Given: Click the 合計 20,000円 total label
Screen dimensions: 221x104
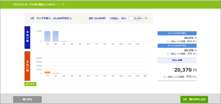Looking at the screenshot, I should point(97,18).
